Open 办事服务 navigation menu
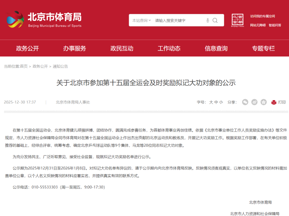This screenshot has width=289, height=216. coord(75,48)
